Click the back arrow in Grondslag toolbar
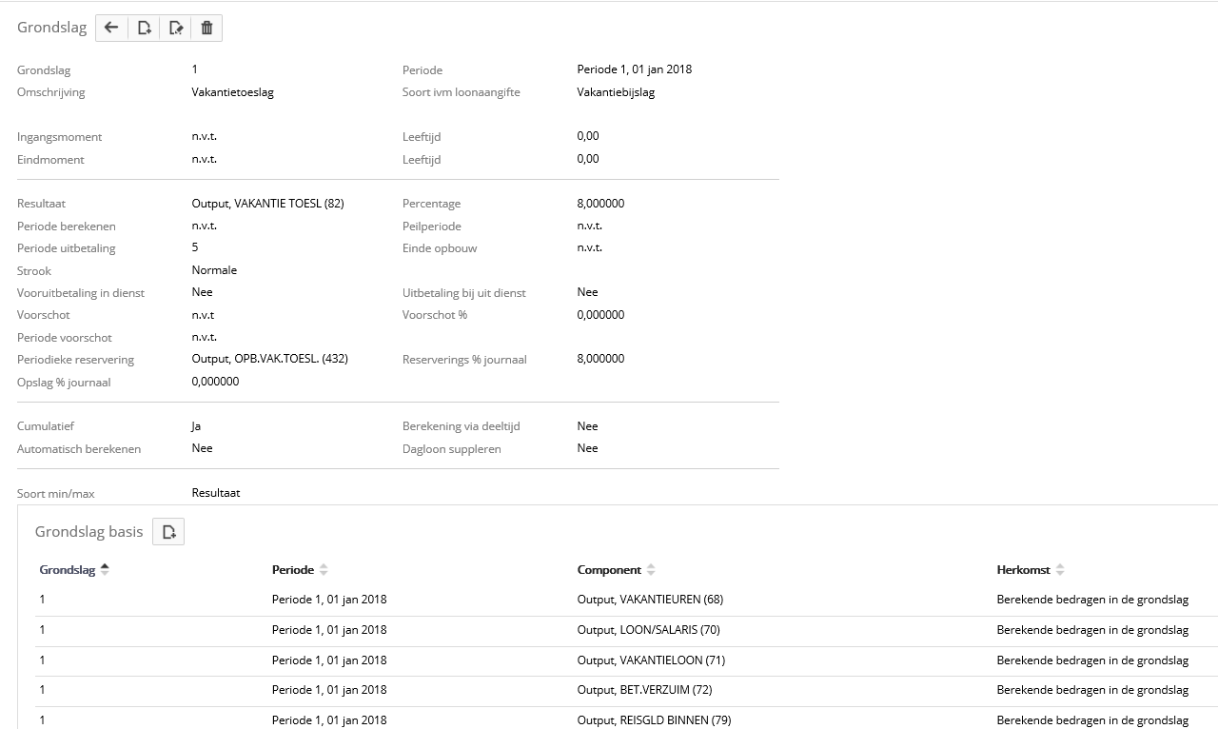This screenshot has height=729, width=1218. point(111,28)
